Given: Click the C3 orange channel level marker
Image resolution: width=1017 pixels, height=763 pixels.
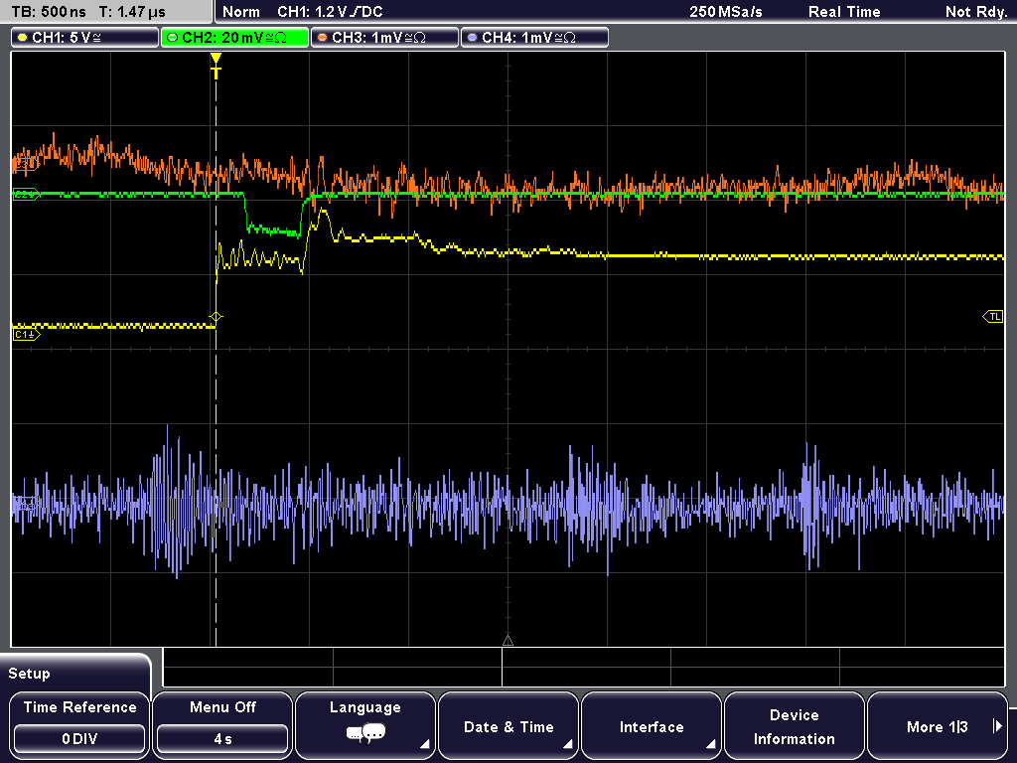Looking at the screenshot, I should 25,165.
